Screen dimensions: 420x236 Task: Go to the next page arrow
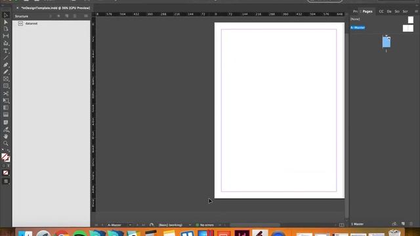[x=137, y=225]
